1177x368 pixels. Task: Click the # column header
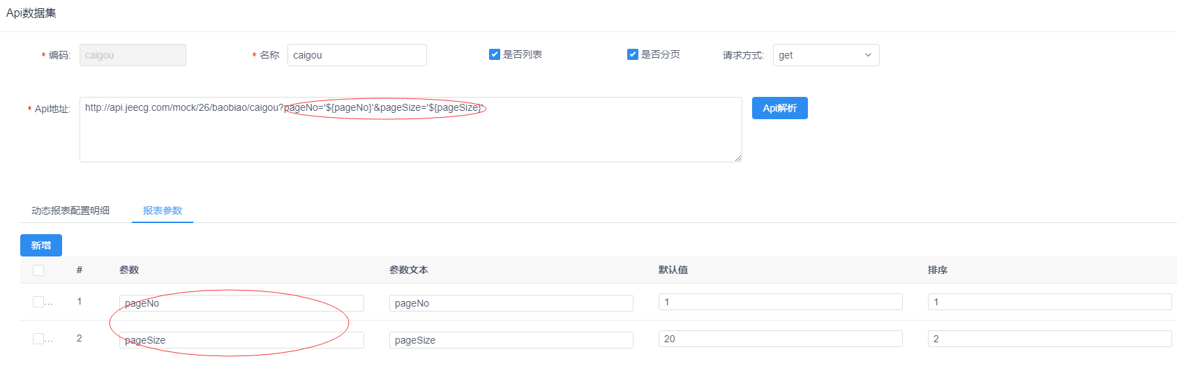click(x=80, y=270)
